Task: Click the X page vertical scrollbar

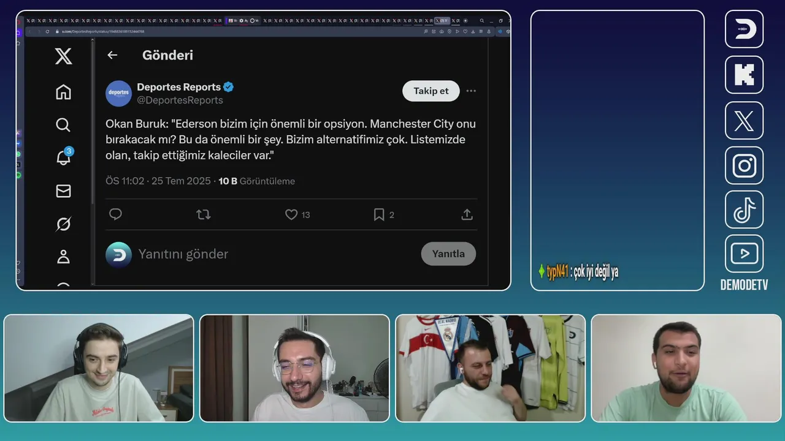Action: pos(93,123)
